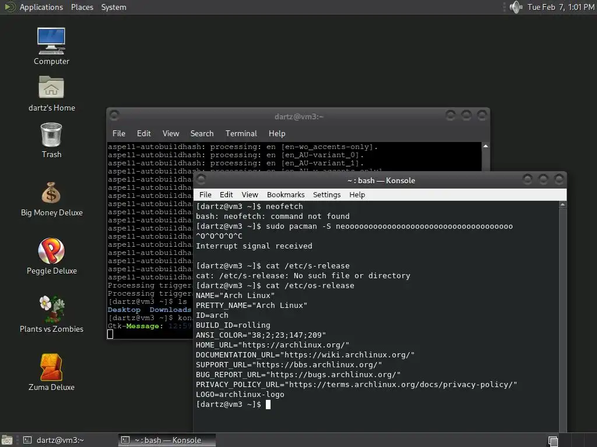Click the 'SUPPORT_URL' line in Konsole

(x=289, y=364)
